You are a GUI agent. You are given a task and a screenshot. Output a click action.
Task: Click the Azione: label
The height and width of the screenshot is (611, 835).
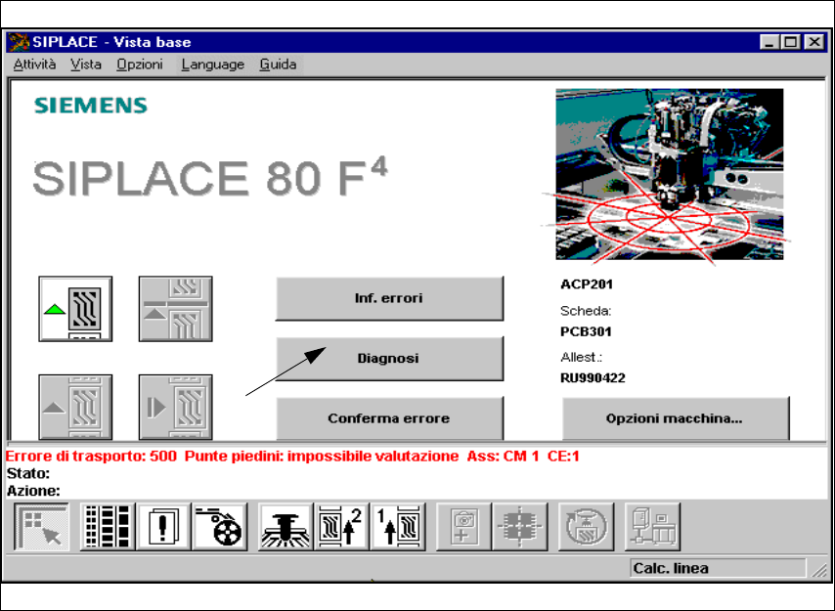33,490
